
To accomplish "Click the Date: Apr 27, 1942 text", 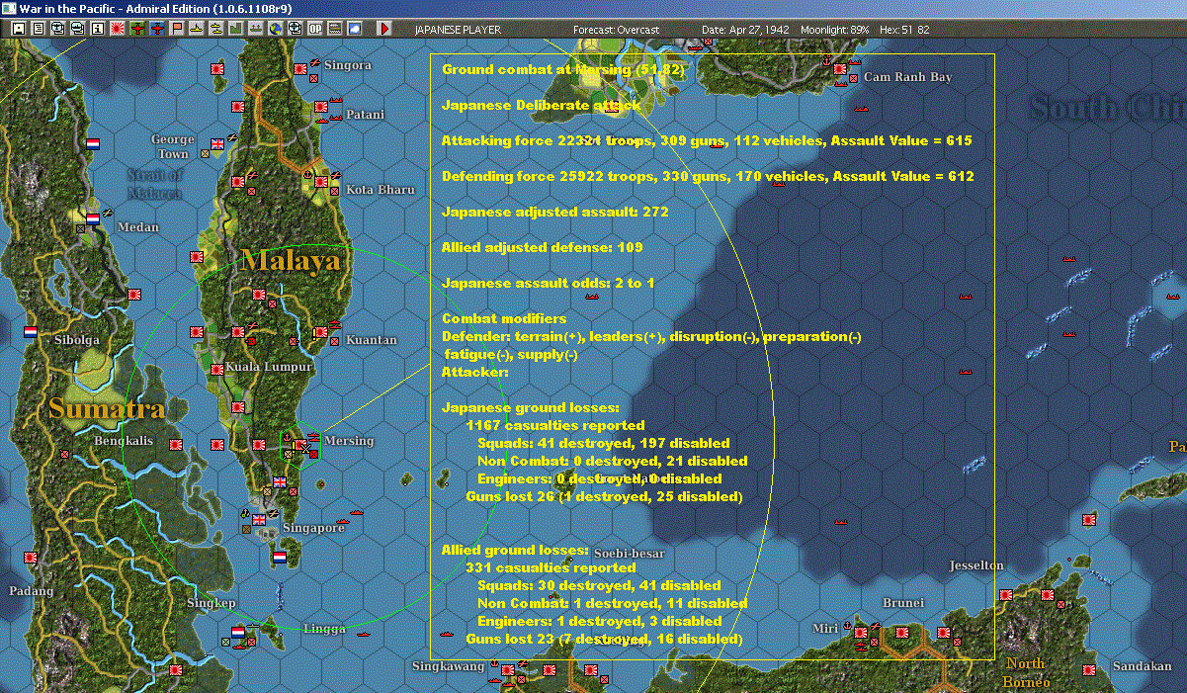I will 744,30.
